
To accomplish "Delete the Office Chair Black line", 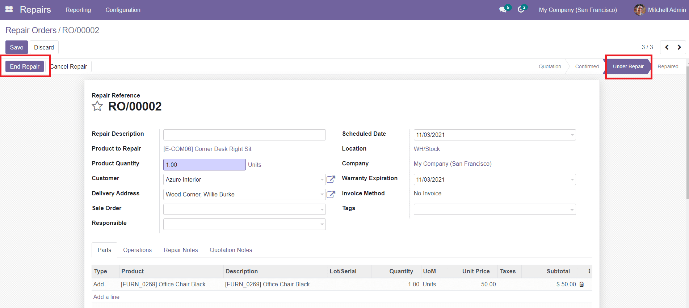I will coord(581,285).
